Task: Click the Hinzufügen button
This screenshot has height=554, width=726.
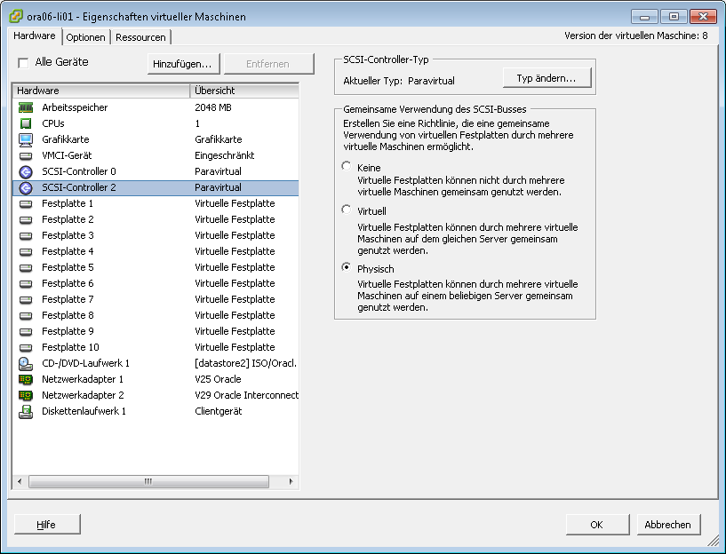Action: click(182, 64)
